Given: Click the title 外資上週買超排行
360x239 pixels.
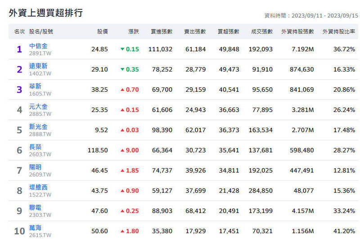Looking at the screenshot, I should tap(46, 13).
